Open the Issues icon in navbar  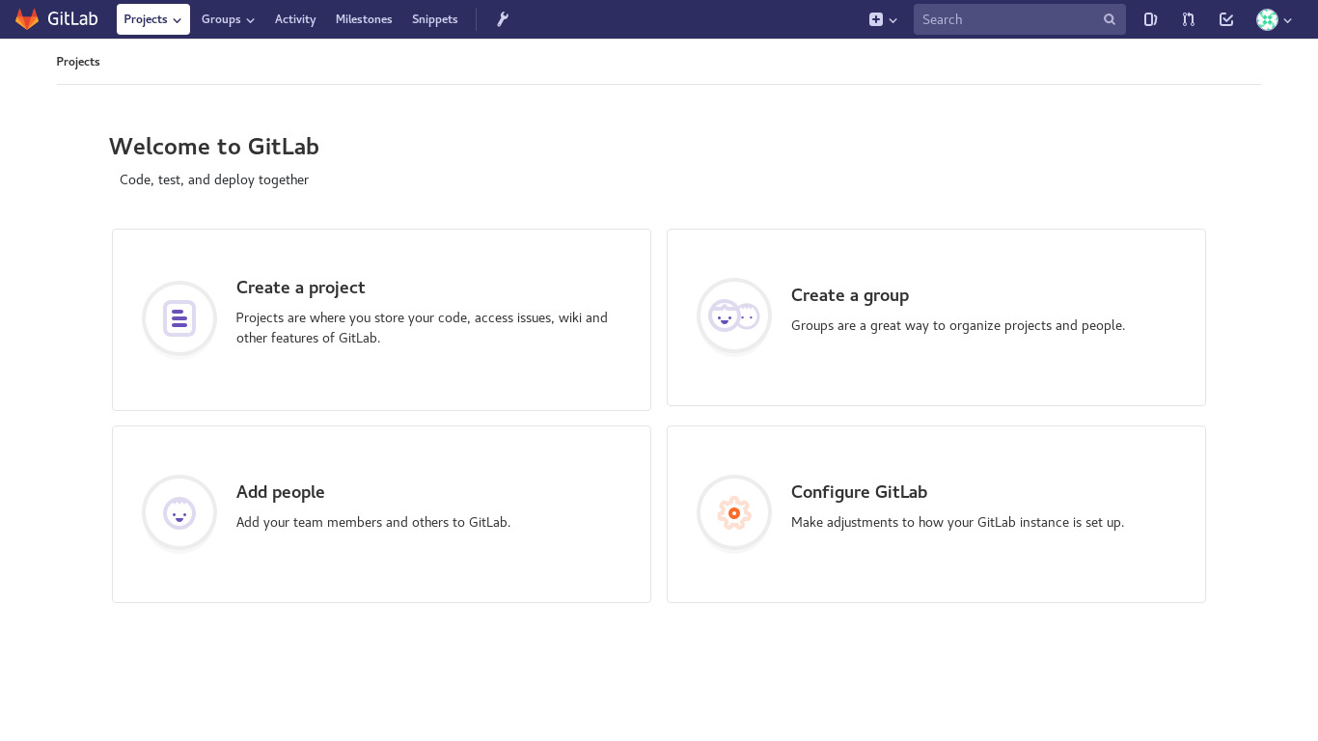1150,19
